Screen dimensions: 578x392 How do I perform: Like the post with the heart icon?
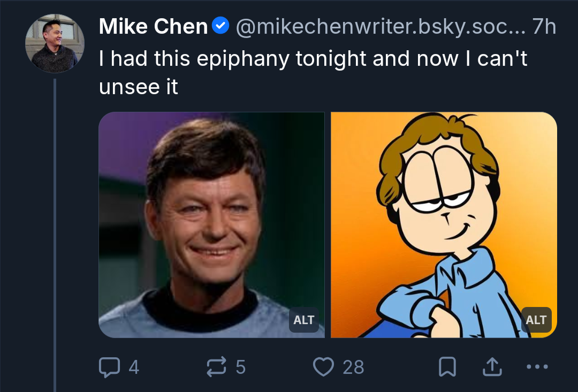(323, 367)
